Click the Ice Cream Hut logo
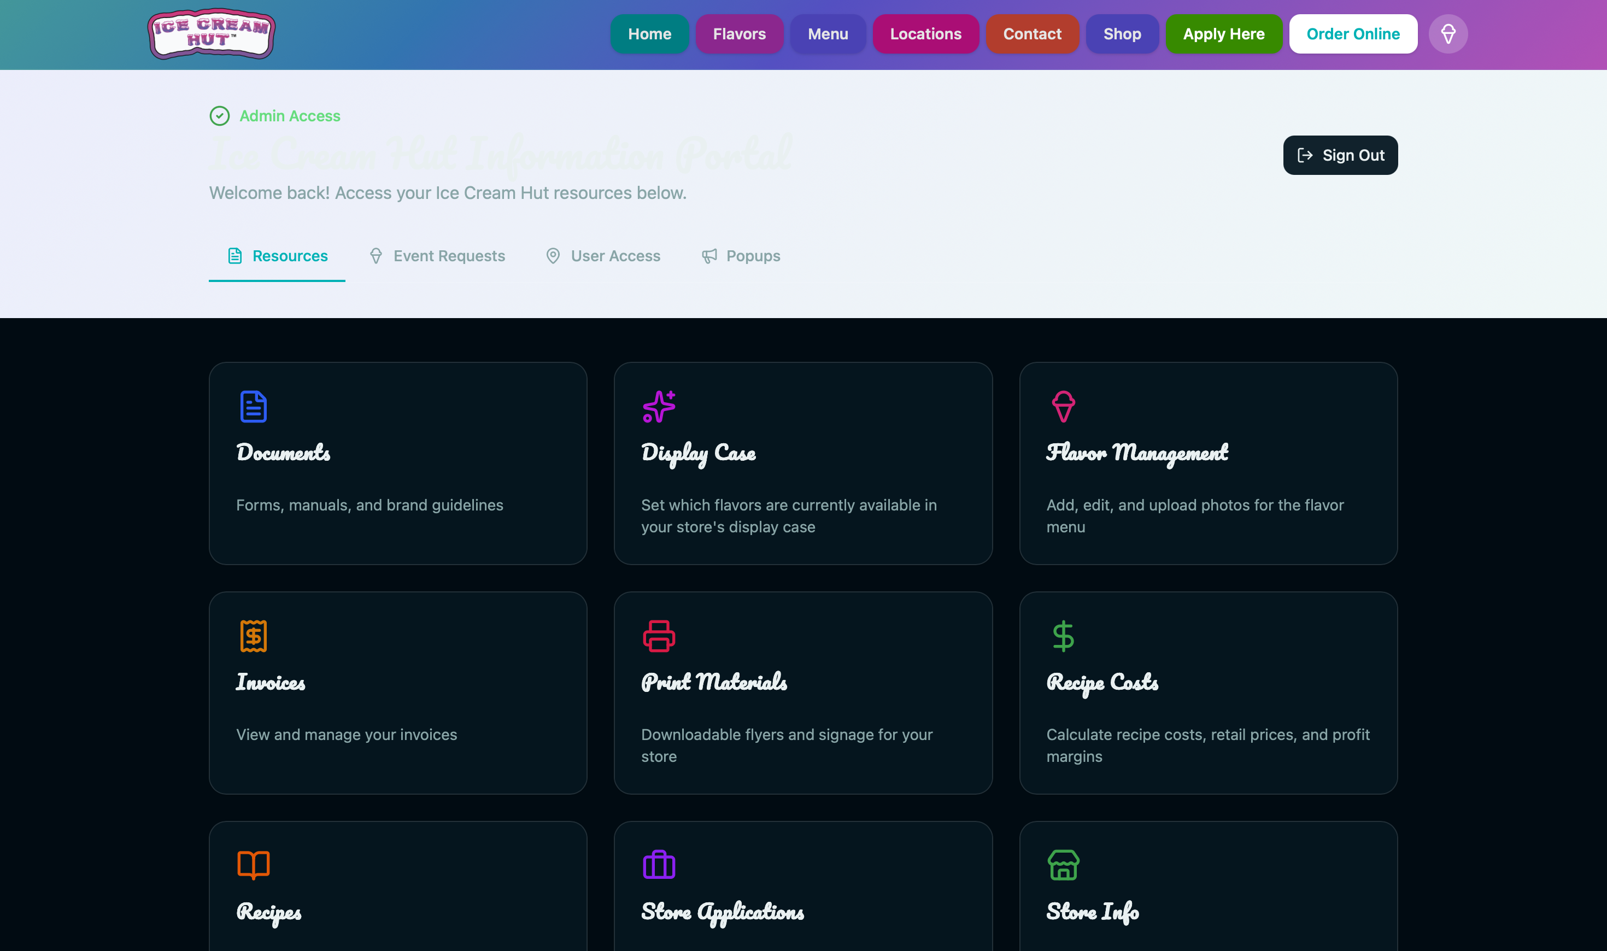This screenshot has width=1607, height=951. tap(212, 34)
